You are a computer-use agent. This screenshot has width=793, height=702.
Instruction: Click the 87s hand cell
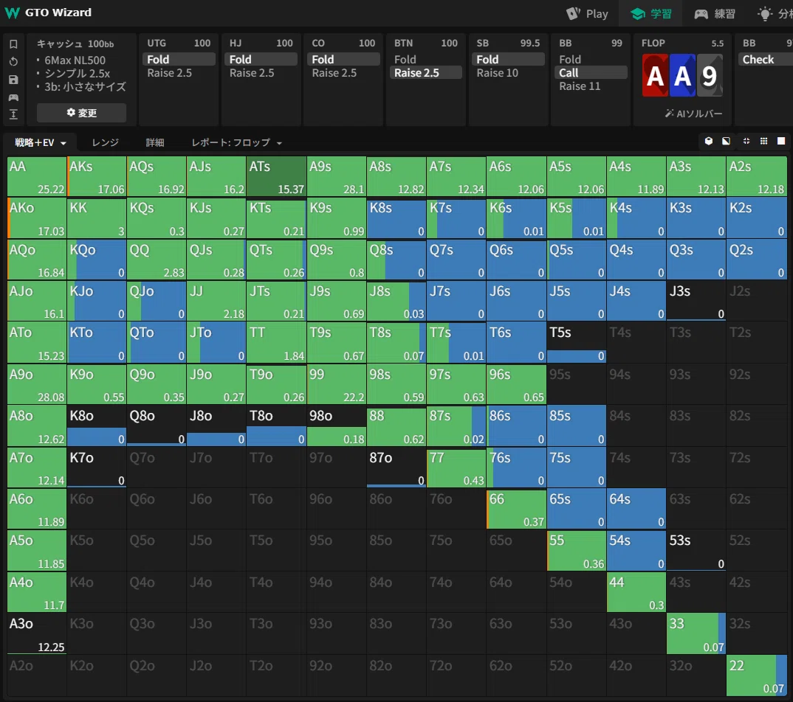pos(457,425)
